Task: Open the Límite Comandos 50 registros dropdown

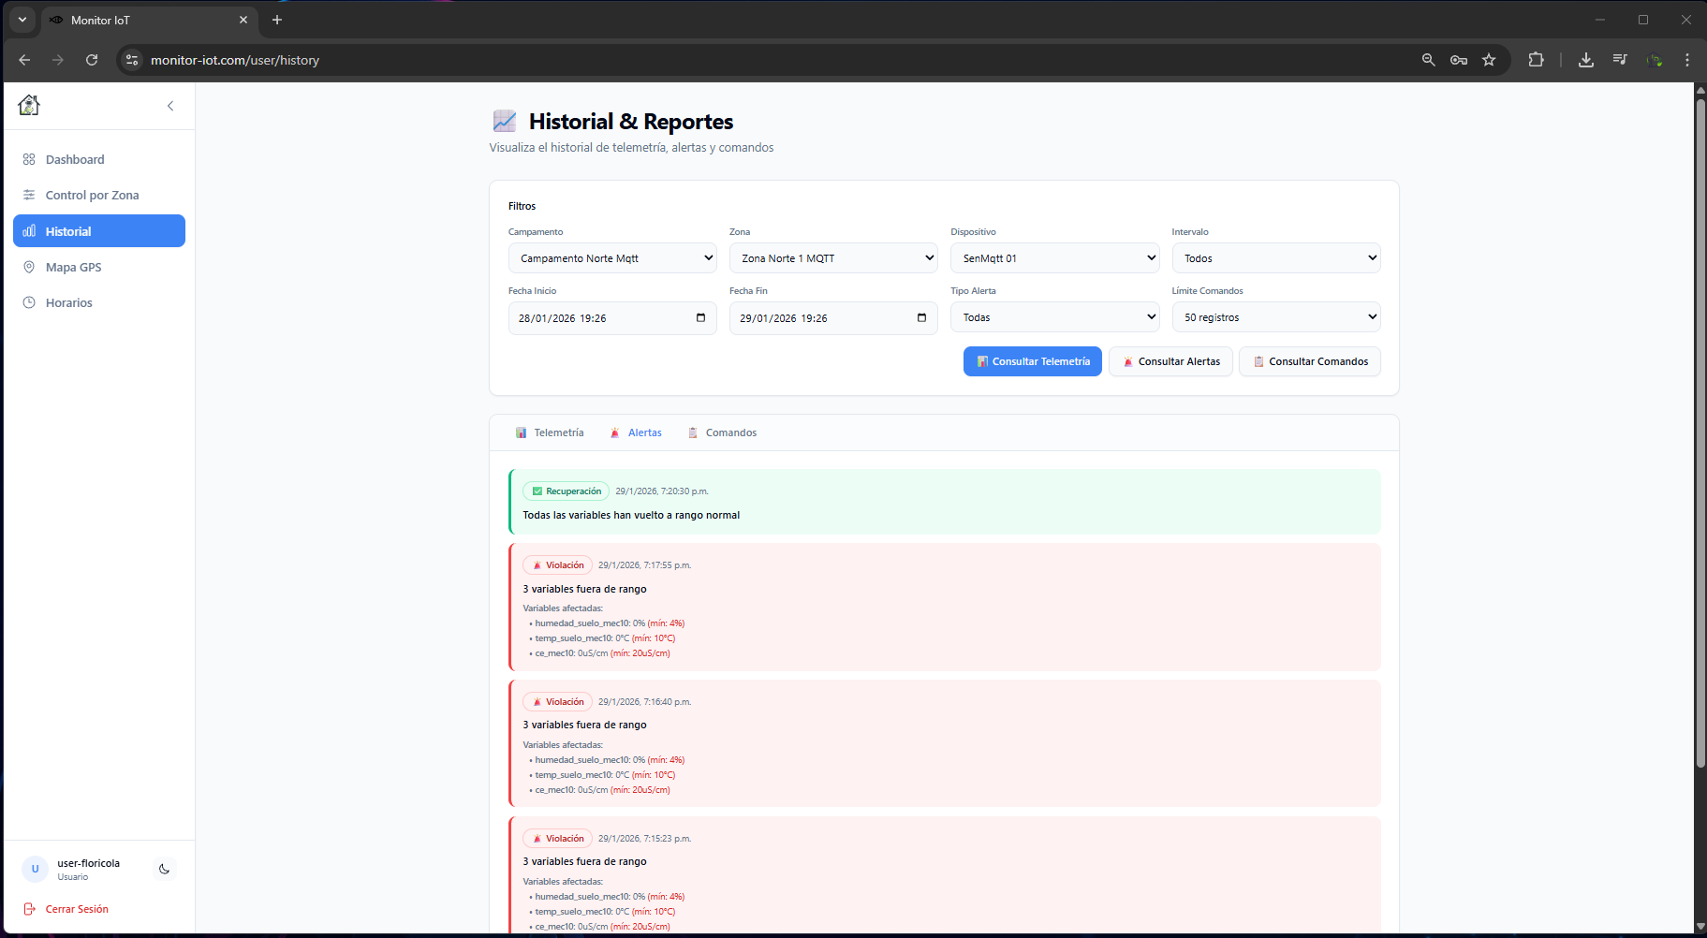Action: pyautogui.click(x=1275, y=317)
